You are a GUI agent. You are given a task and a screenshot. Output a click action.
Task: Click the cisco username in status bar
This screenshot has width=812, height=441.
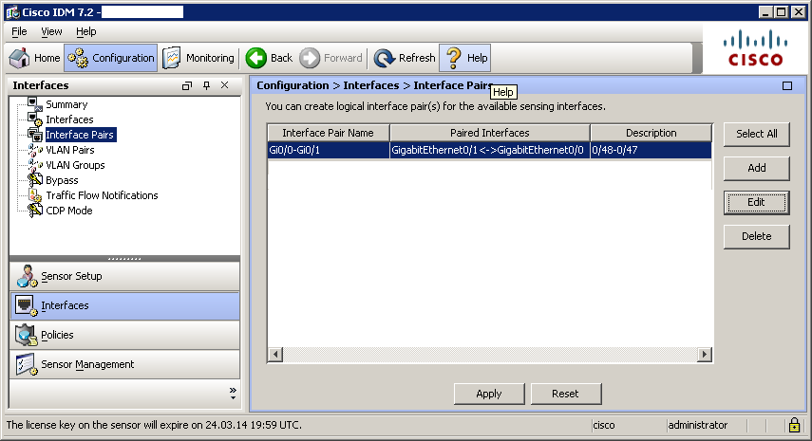tap(603, 425)
